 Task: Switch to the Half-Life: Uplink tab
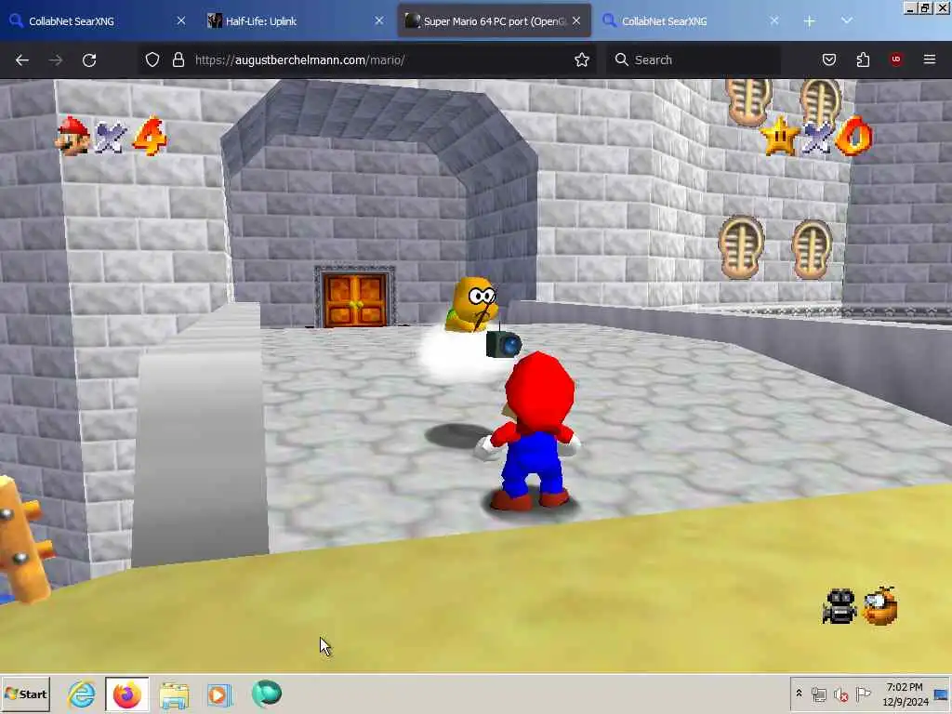pos(295,21)
